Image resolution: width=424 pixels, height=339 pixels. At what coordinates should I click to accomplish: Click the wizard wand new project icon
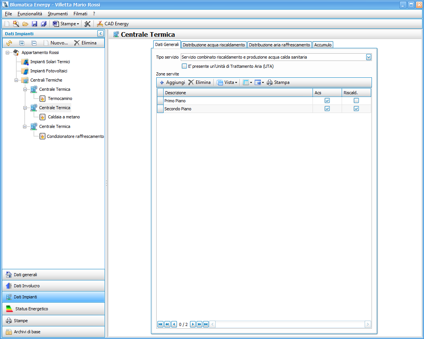(16, 24)
